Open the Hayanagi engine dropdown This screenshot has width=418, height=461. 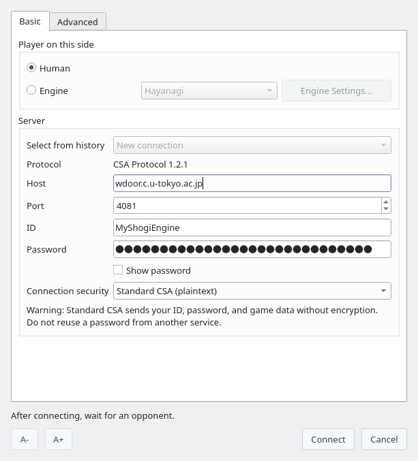(x=209, y=91)
